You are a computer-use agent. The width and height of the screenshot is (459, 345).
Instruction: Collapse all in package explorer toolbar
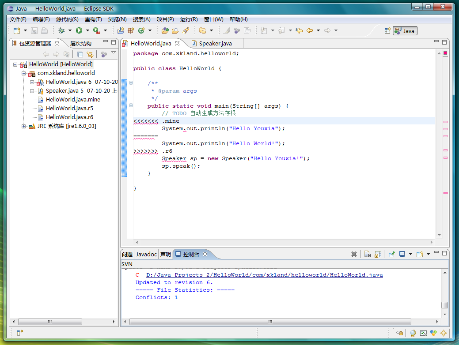[x=80, y=54]
